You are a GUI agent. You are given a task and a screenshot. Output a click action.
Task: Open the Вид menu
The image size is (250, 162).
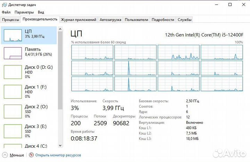tap(41, 12)
